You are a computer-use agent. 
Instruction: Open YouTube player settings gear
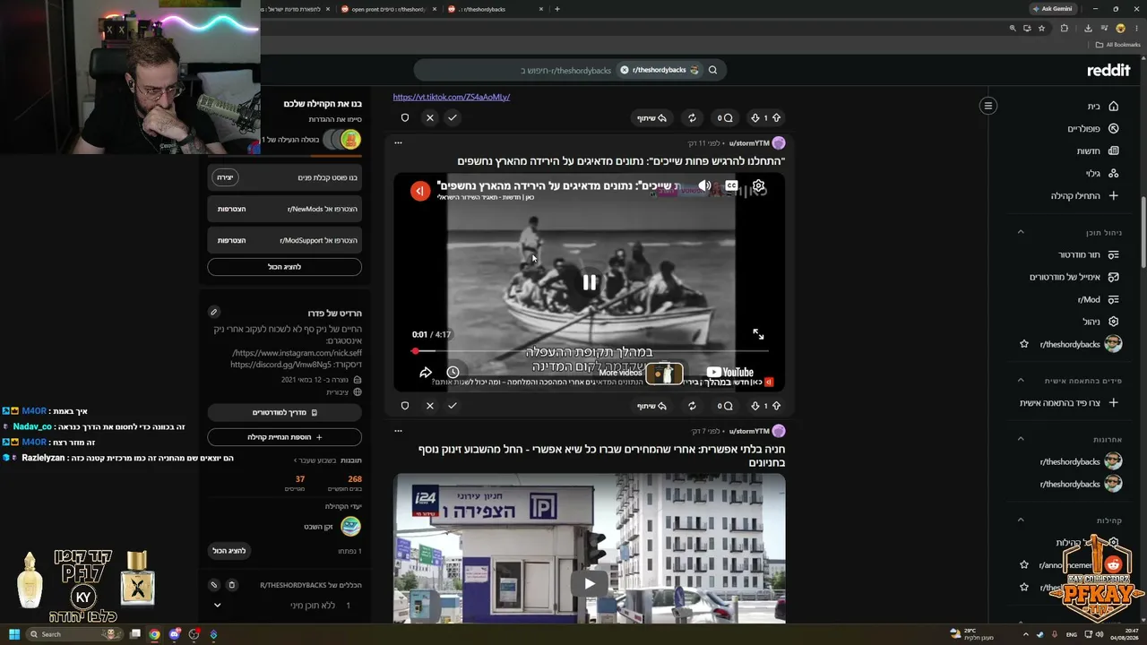pos(759,186)
